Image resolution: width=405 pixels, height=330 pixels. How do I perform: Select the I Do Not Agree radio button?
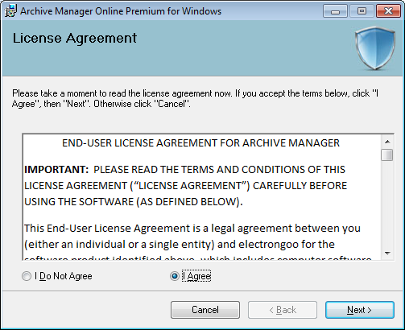pos(27,276)
